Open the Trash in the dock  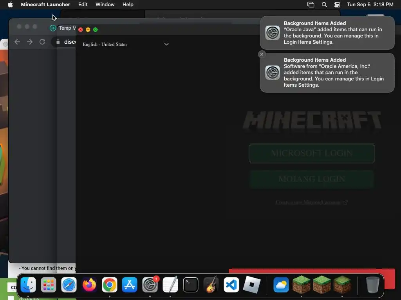(373, 285)
